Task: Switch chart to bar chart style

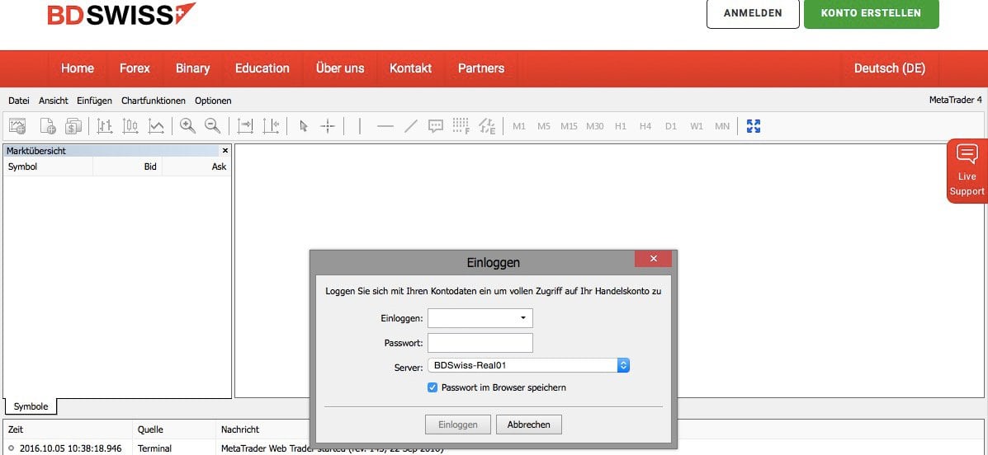Action: (105, 126)
